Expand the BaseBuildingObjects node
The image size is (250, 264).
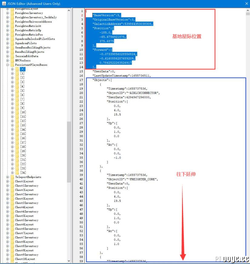point(8,52)
